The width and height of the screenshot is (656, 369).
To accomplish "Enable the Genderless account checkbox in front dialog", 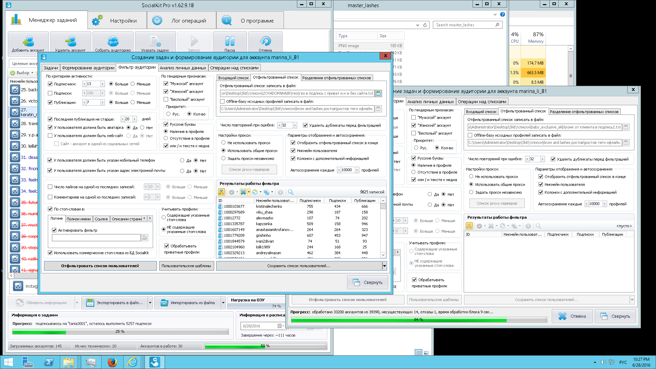I will (166, 99).
